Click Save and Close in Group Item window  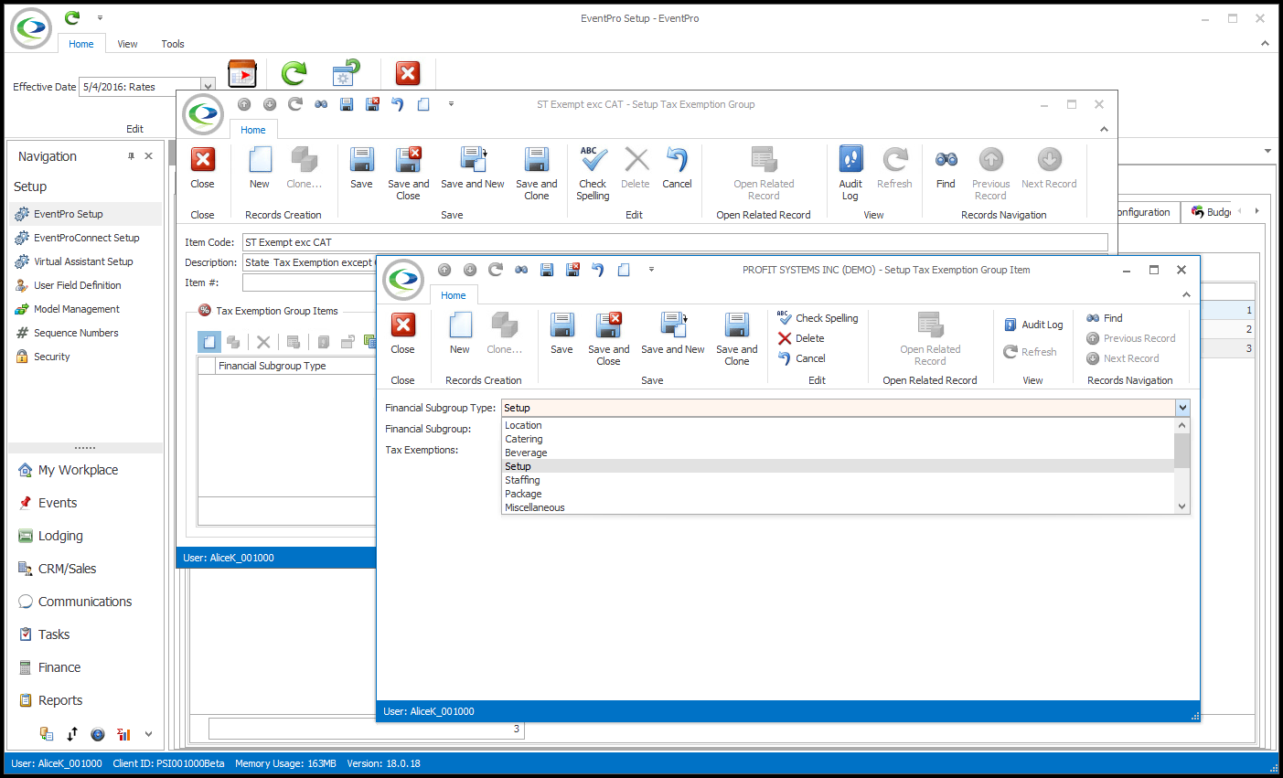608,338
